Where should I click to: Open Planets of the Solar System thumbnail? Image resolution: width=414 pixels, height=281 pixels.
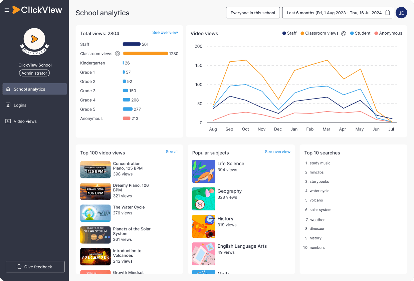coord(95,235)
